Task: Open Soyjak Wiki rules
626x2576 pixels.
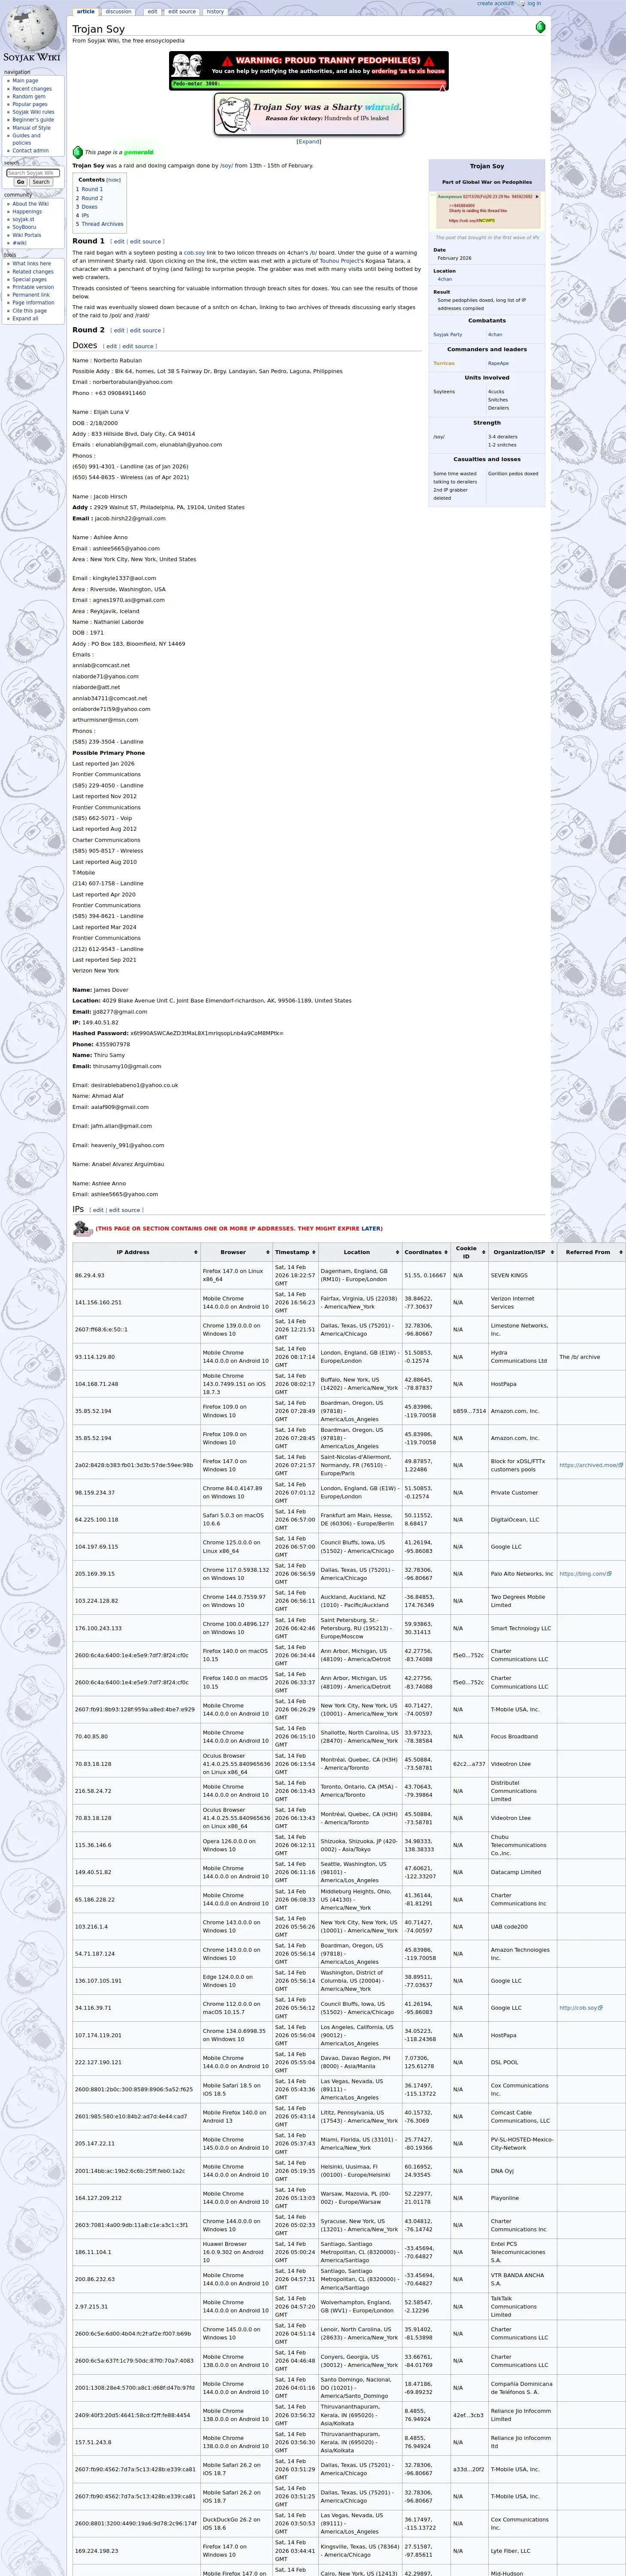Action: (33, 112)
